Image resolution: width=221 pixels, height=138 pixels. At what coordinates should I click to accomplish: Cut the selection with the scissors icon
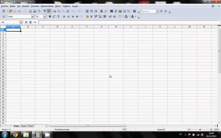pos(55,11)
